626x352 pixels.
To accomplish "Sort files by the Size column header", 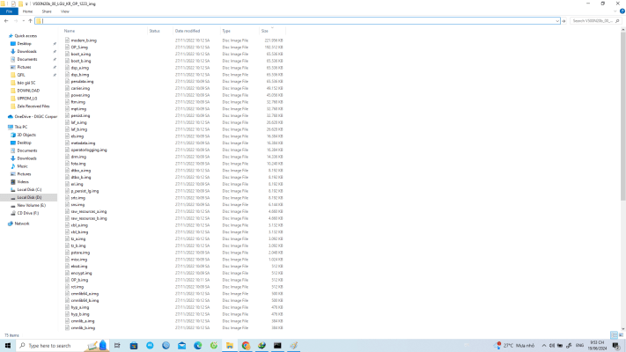I will [x=265, y=31].
